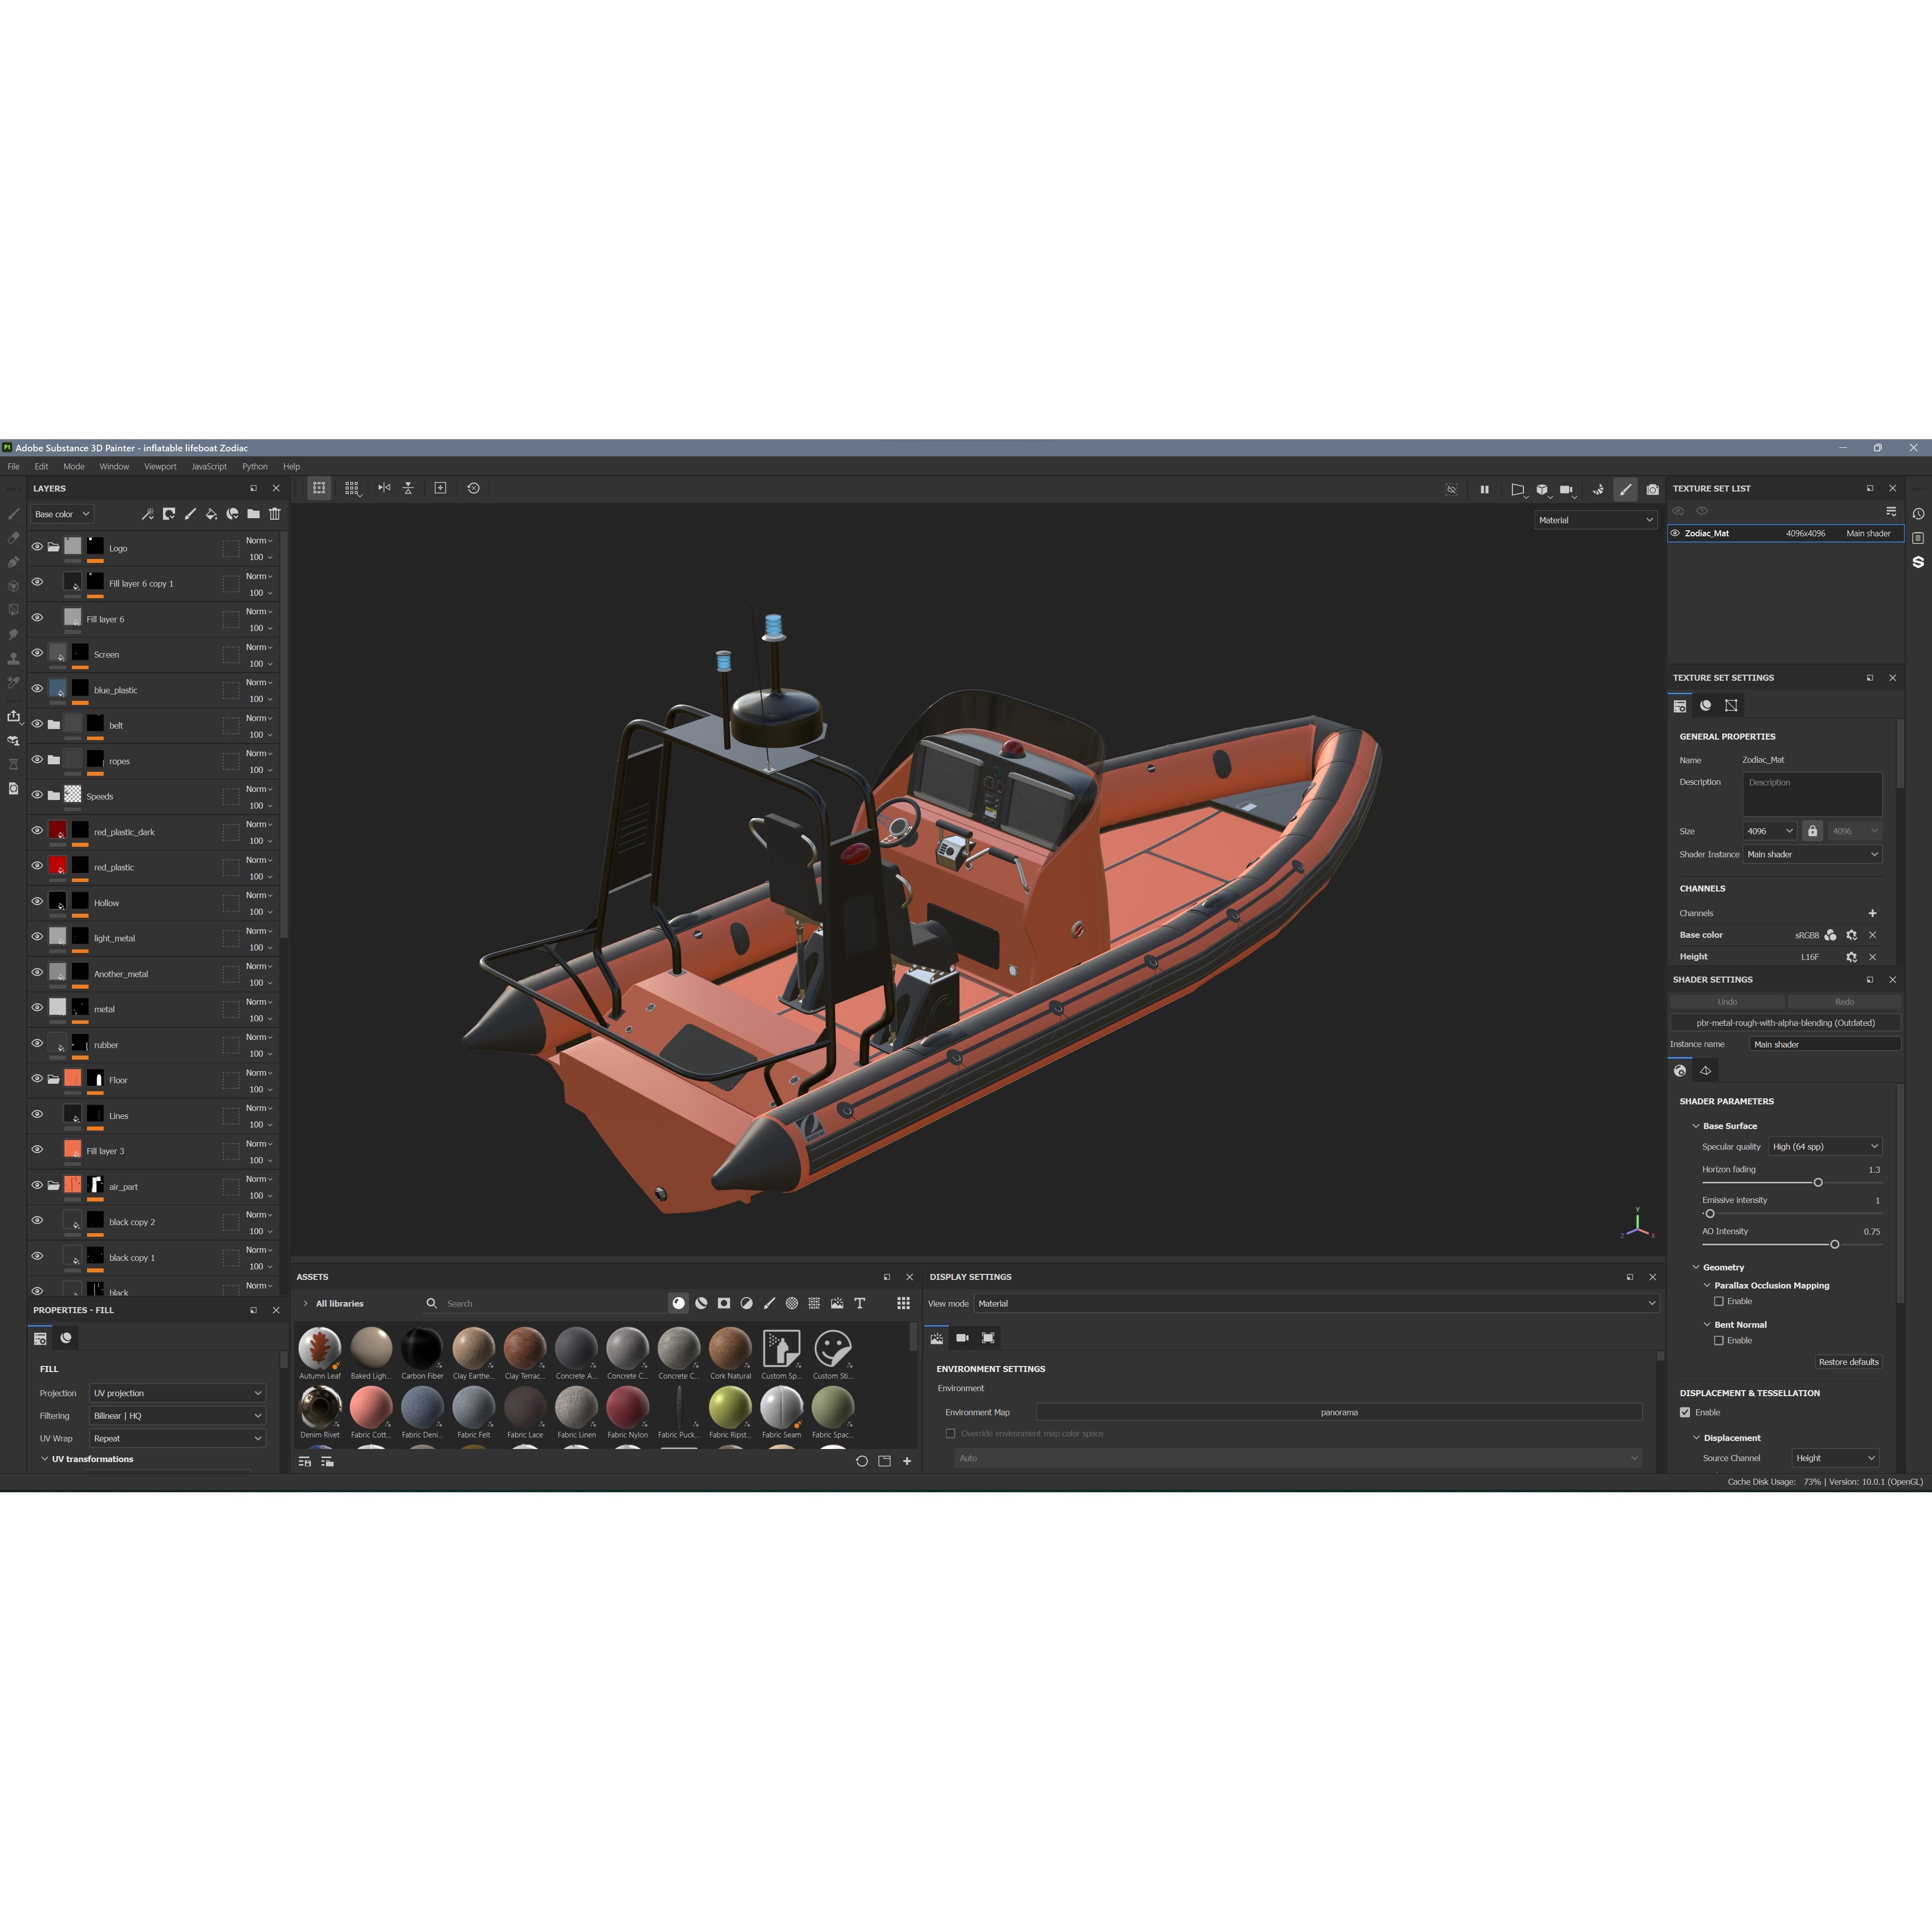Hide the Logo layer

pyautogui.click(x=37, y=547)
